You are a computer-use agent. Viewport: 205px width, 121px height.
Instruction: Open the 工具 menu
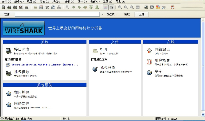(x=107, y=2)
